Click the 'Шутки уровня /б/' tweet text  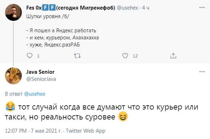click(48, 16)
